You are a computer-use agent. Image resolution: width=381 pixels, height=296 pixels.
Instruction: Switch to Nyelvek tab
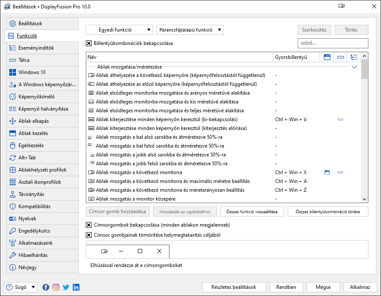(x=42, y=219)
